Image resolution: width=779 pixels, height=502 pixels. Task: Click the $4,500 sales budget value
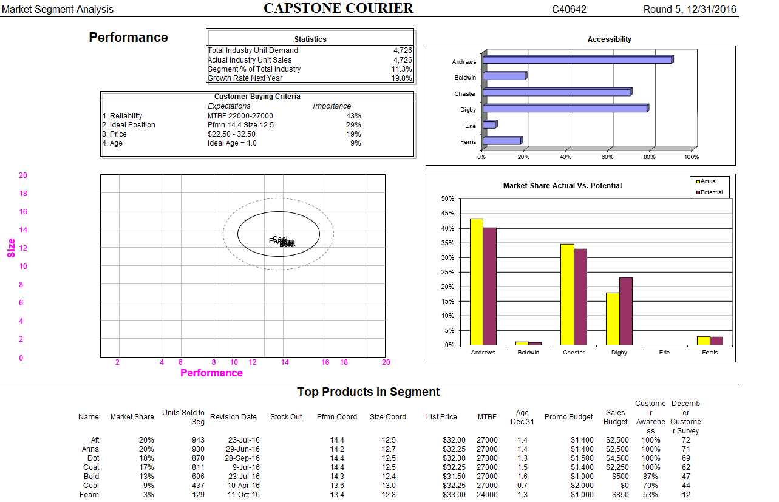pos(617,458)
